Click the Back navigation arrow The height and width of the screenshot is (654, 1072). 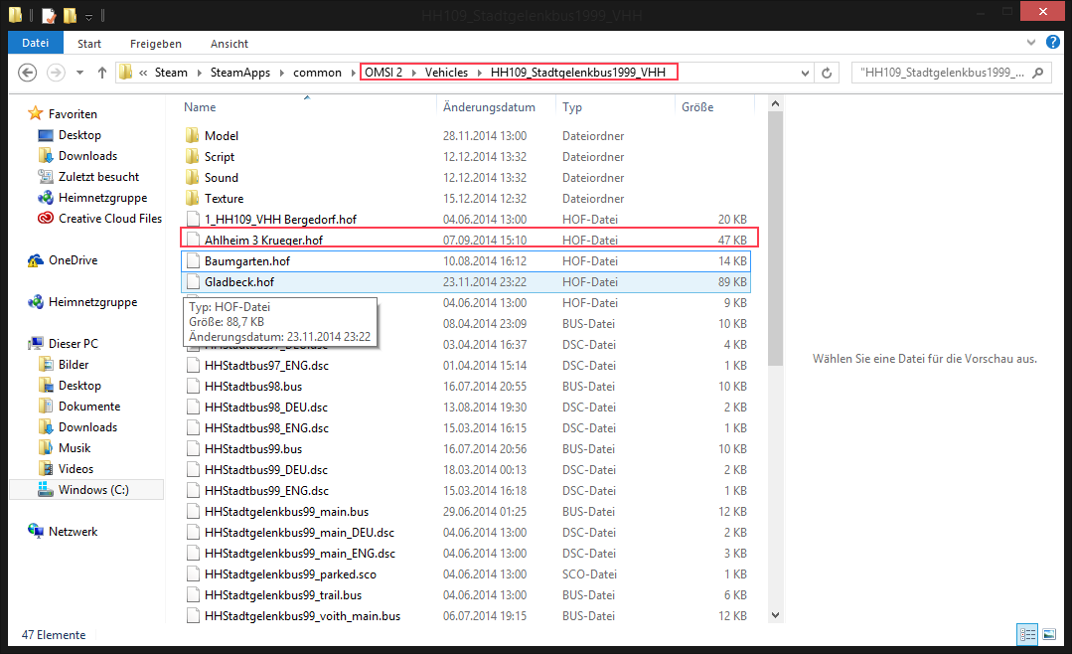tap(28, 73)
